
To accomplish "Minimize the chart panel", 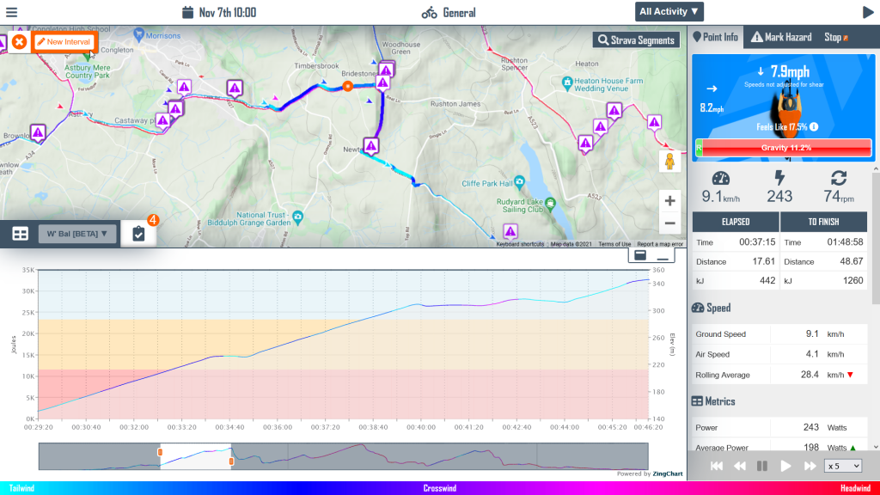I will [x=663, y=255].
